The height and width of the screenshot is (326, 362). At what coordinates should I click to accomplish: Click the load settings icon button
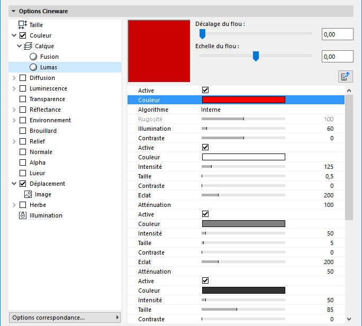tap(346, 76)
